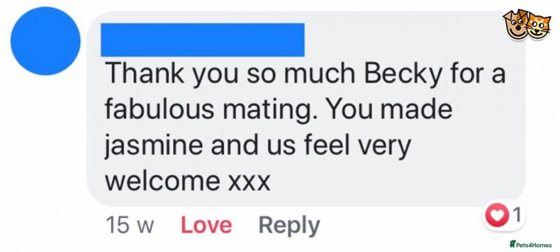Image resolution: width=560 pixels, height=252 pixels.
Task: Open the redacted commenter name bar
Action: (x=202, y=39)
